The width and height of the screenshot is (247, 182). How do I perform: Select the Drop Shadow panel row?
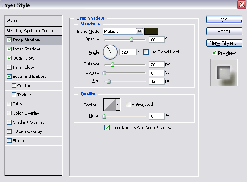33,40
